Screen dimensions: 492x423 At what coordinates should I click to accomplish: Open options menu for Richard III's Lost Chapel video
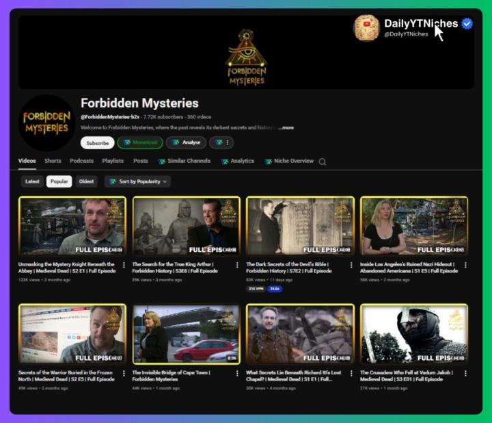[351, 373]
